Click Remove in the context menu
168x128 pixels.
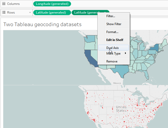point(112,61)
